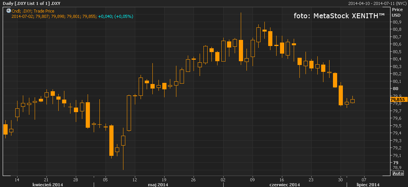The height and width of the screenshot is (187, 408).
Task: Click the date tick labeled 05
Action: click(105, 180)
